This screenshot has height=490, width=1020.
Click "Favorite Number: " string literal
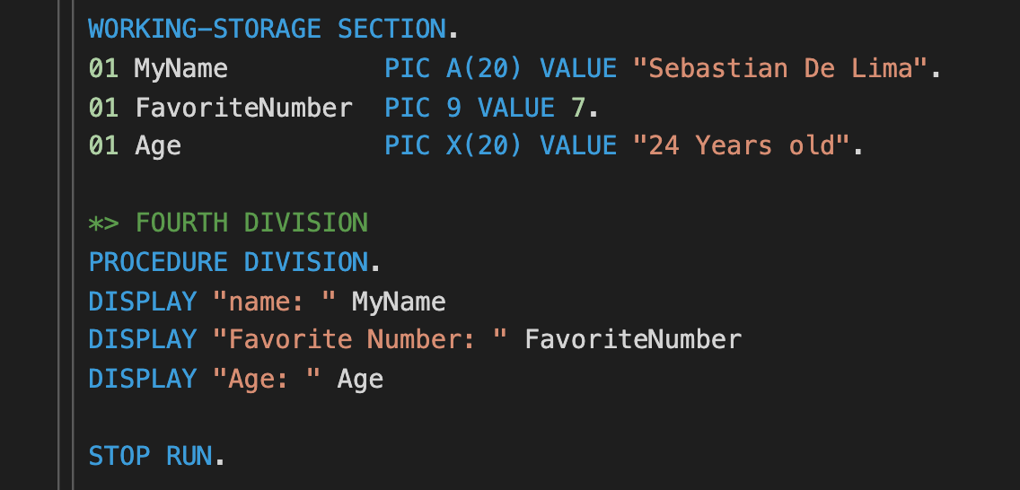point(360,340)
